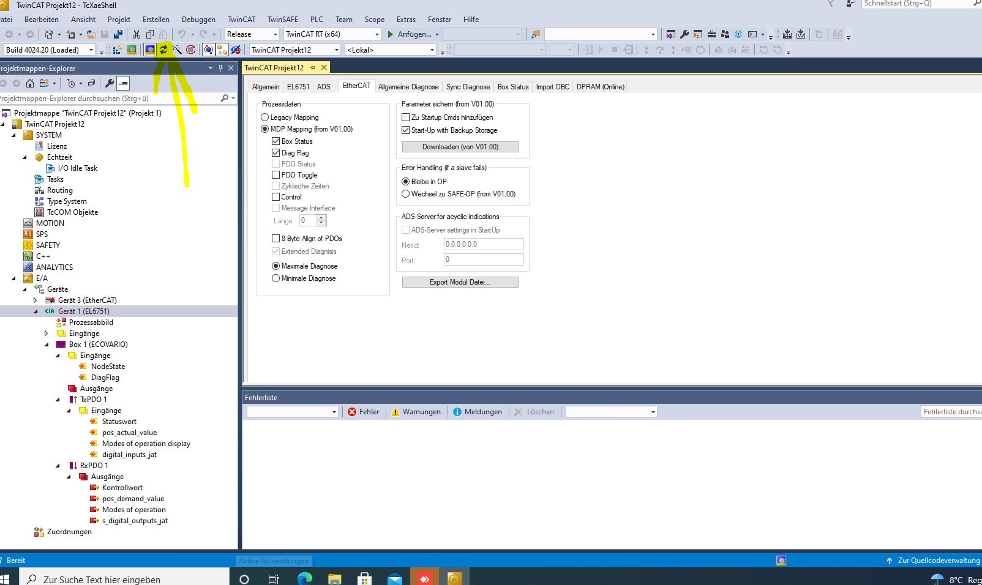Toggle Start-Up with Backup Storage checkbox
This screenshot has height=585, width=982.
[405, 130]
